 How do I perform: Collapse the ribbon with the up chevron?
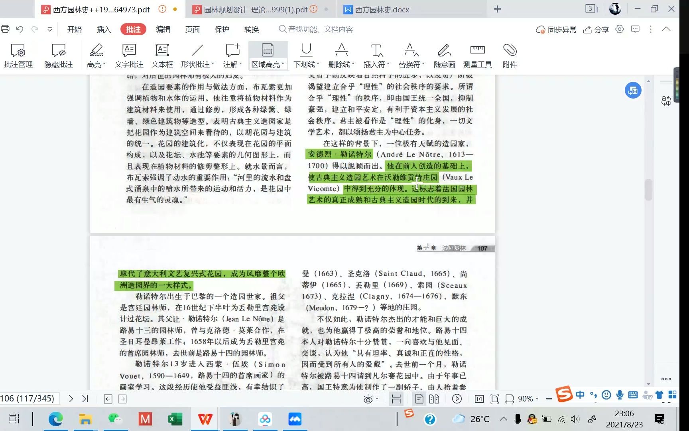click(x=666, y=29)
